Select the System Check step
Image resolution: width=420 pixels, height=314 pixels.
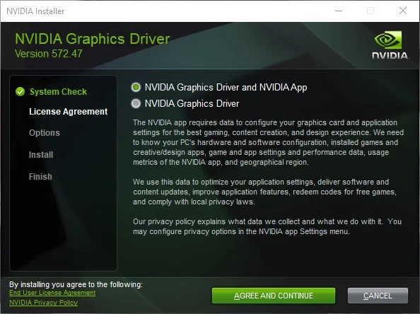58,92
